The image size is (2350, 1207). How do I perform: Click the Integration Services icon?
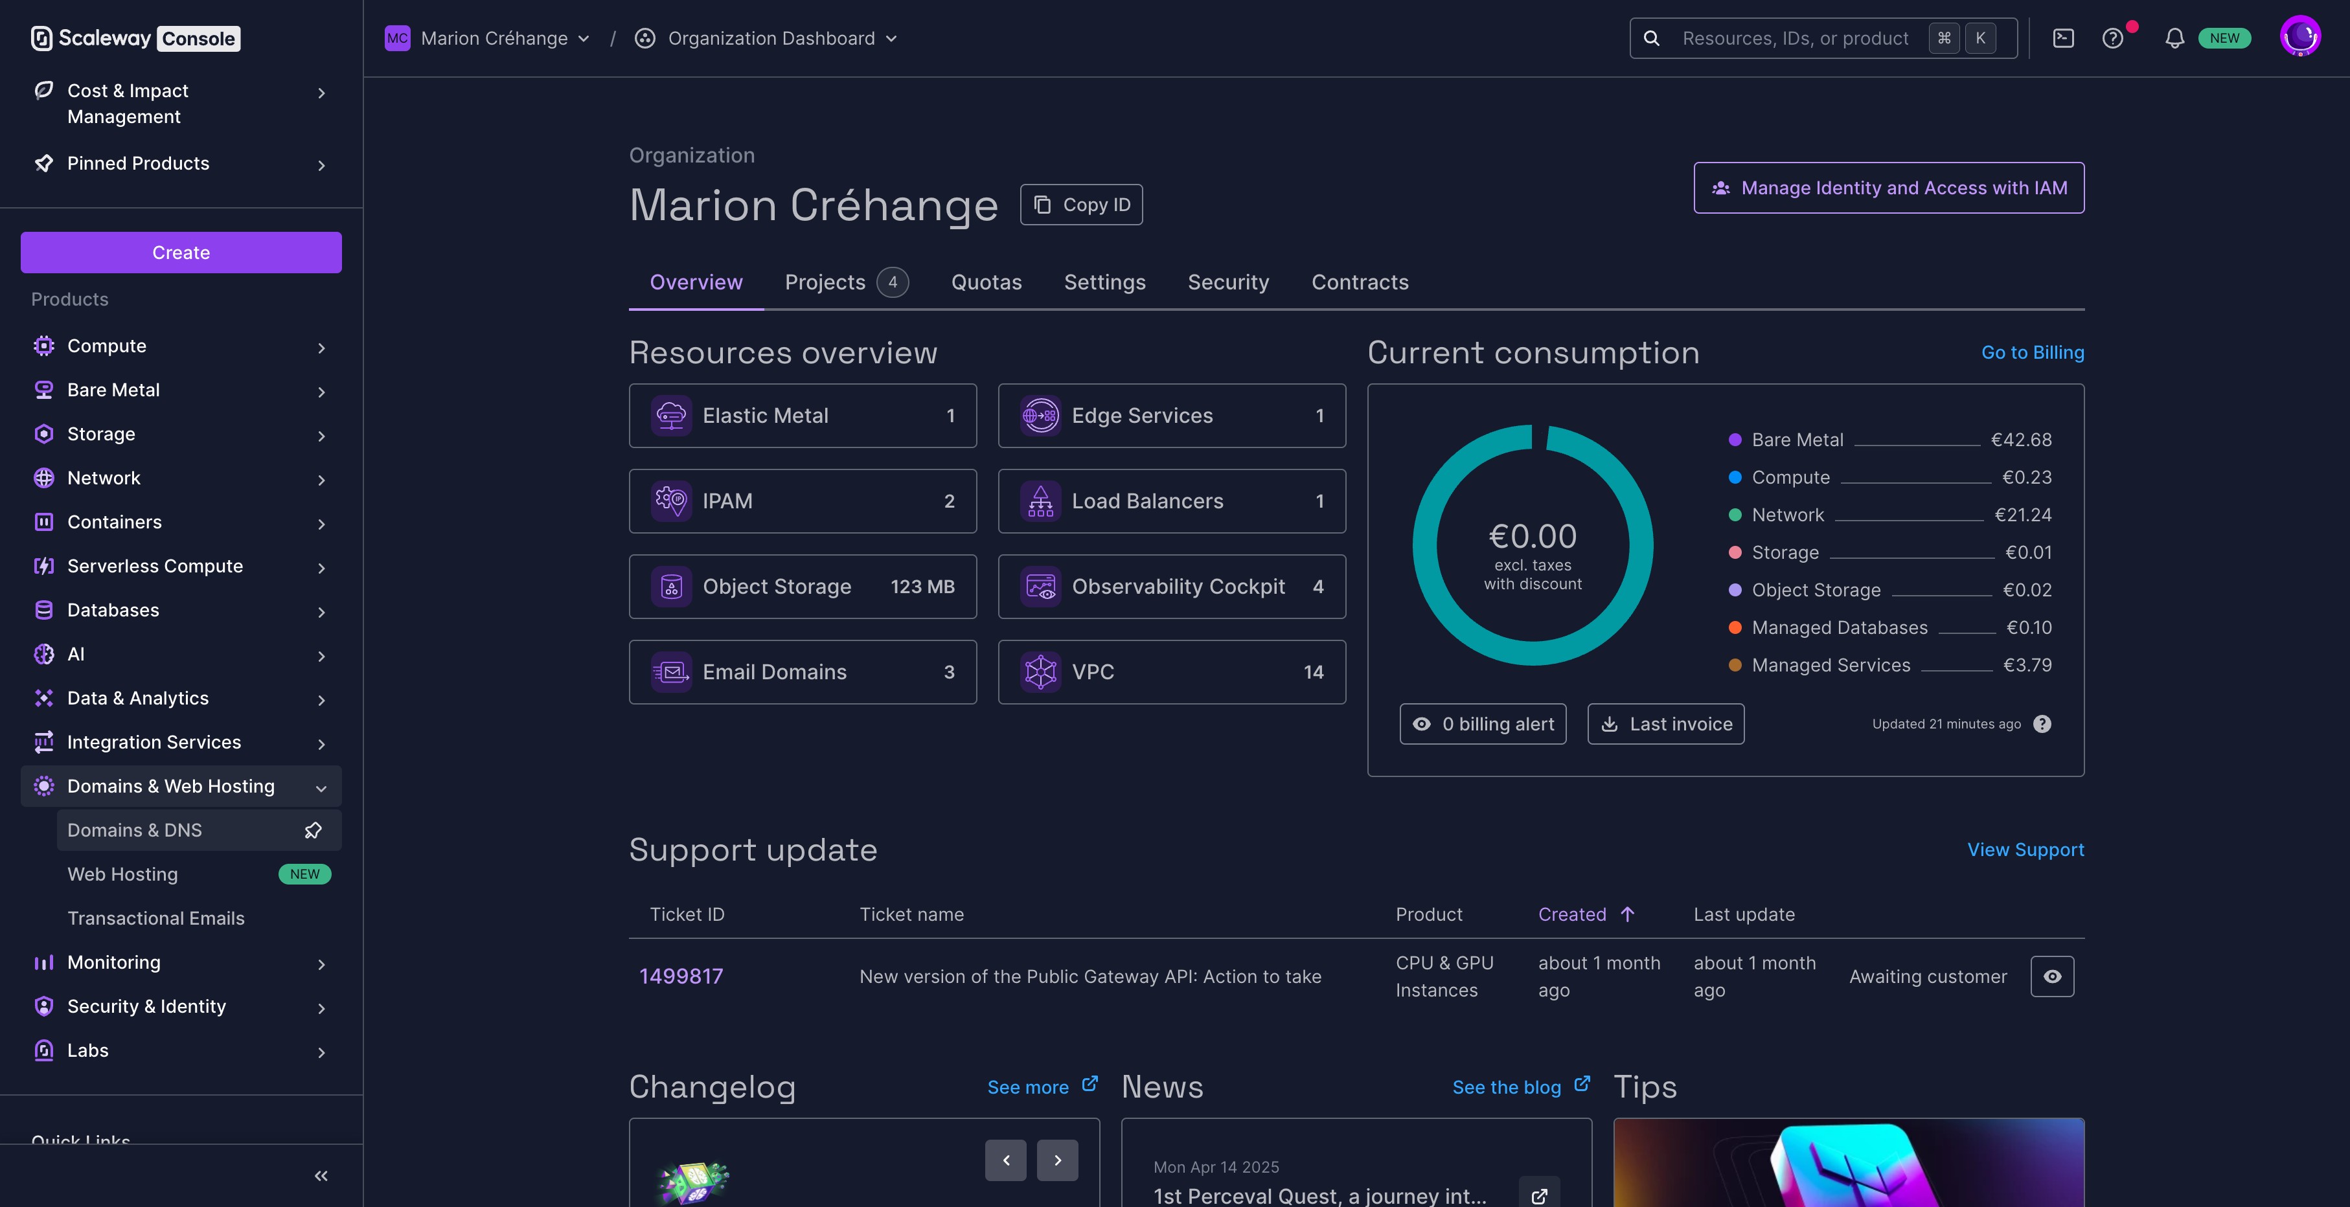(44, 742)
